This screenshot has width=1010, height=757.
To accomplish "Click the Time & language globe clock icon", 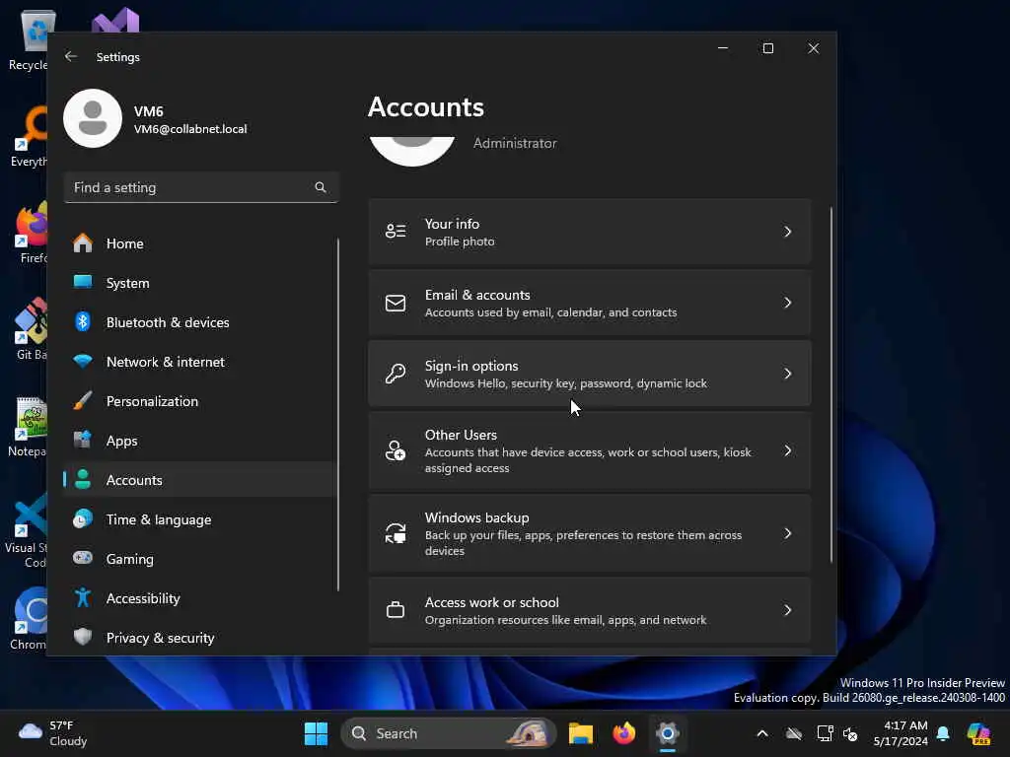I will click(83, 518).
